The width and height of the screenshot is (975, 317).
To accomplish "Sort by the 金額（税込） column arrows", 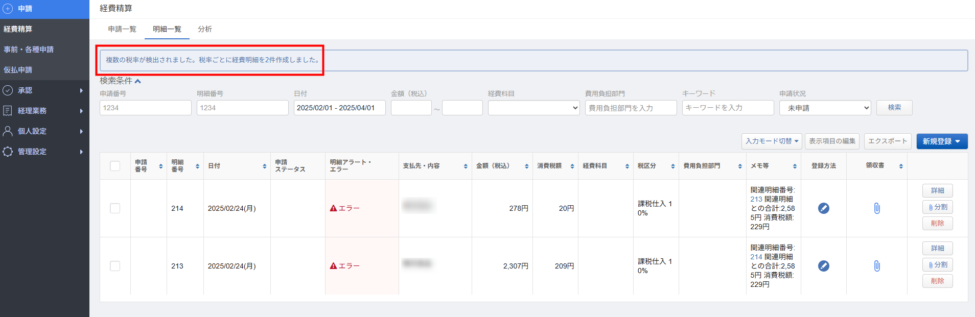I will pyautogui.click(x=526, y=166).
